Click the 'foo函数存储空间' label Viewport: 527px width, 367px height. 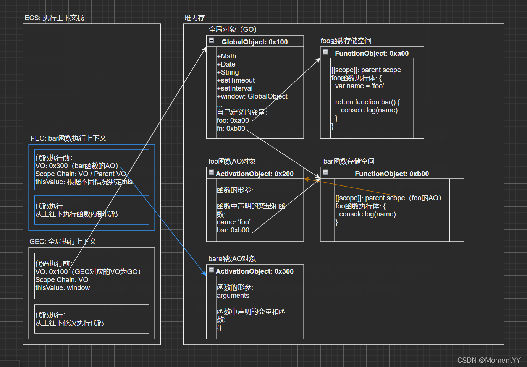point(346,41)
